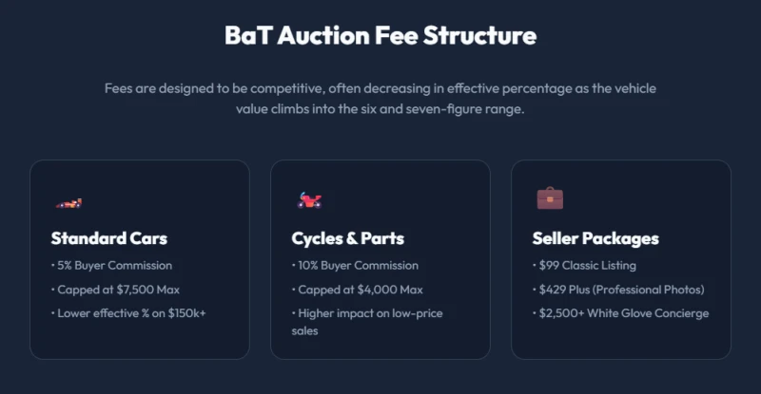Choose $2,500+ White Glove Concierge item
This screenshot has height=394, width=761.
620,313
